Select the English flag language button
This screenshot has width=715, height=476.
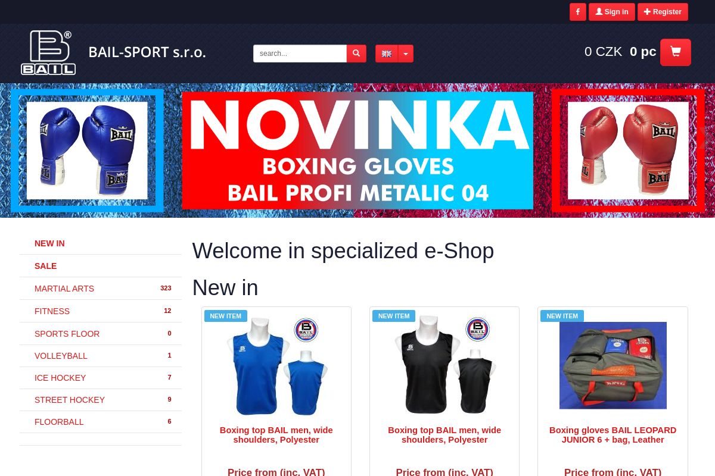387,54
